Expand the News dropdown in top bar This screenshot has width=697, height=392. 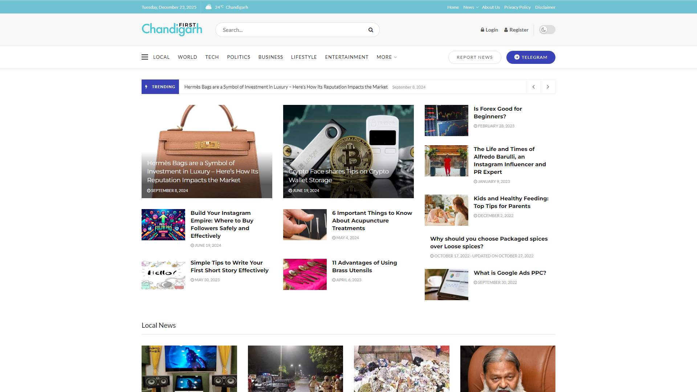point(470,7)
